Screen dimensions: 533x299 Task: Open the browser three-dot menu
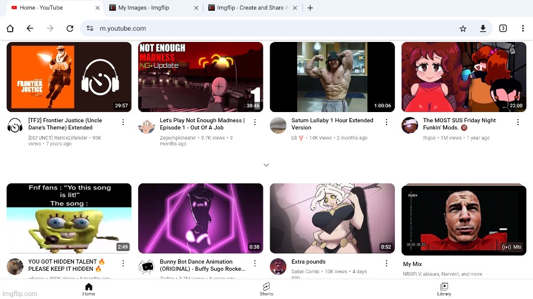pyautogui.click(x=523, y=29)
